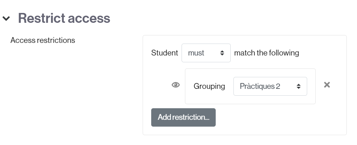This screenshot has width=357, height=145.
Task: Open the must dropdown next to Student
Action: [206, 53]
